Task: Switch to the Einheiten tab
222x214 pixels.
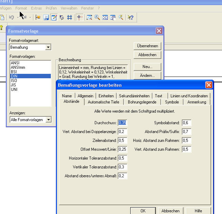Action: 106,96
